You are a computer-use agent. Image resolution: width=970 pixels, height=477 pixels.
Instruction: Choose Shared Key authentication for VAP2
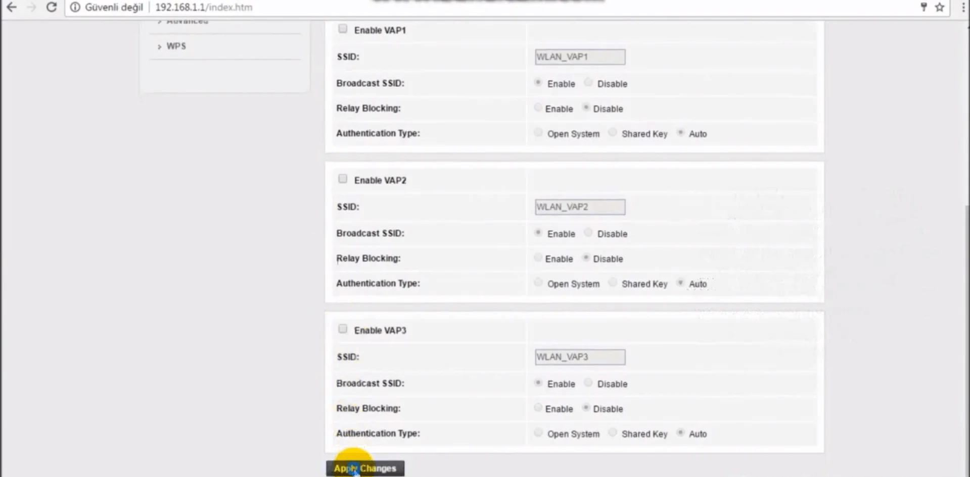(x=613, y=282)
